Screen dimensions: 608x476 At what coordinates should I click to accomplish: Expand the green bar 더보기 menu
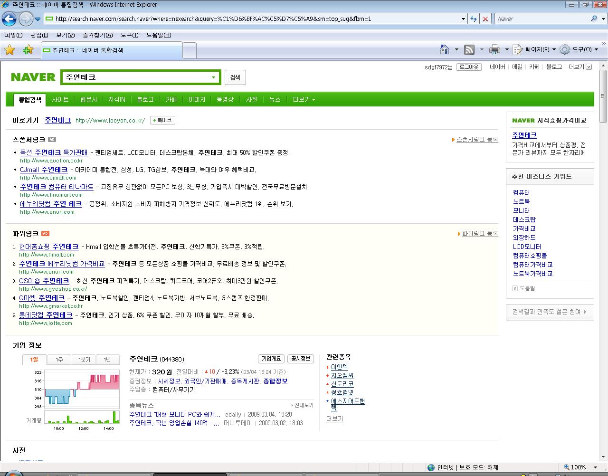304,99
